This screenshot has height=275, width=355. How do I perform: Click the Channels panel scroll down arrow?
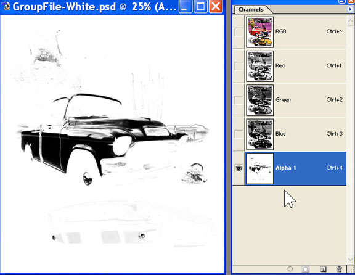pos(350,259)
